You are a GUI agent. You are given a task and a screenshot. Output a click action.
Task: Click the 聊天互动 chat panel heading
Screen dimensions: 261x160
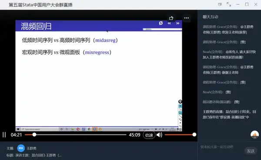(x=210, y=17)
